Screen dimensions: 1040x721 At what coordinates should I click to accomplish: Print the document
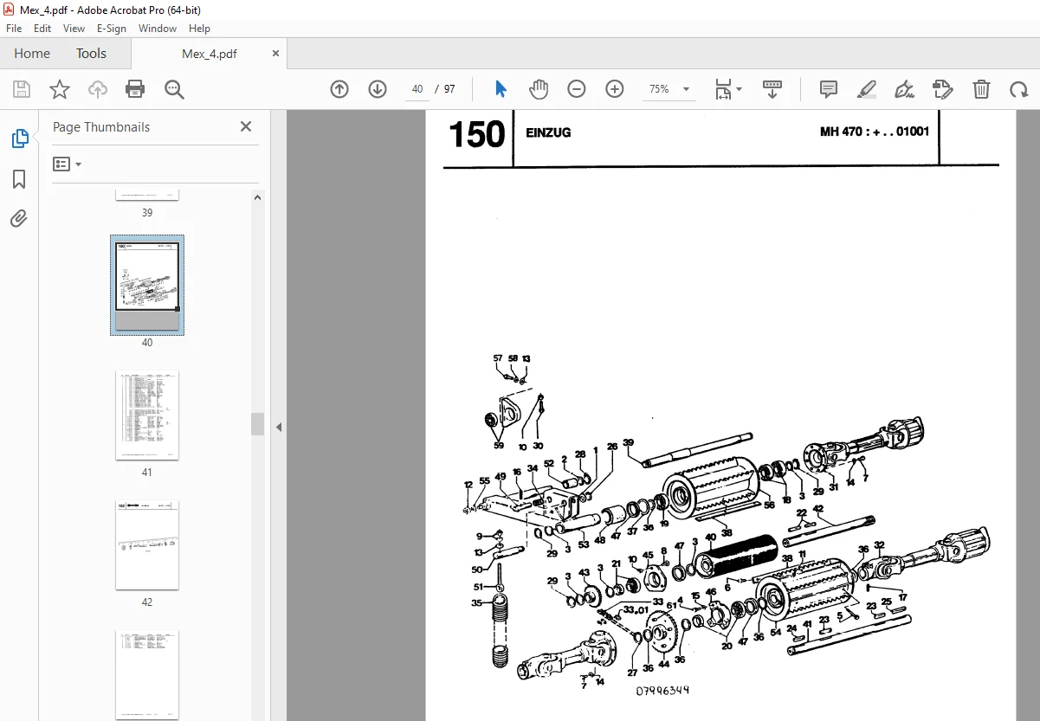pyautogui.click(x=135, y=89)
